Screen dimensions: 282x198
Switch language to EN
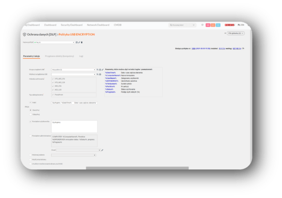pos(243,25)
